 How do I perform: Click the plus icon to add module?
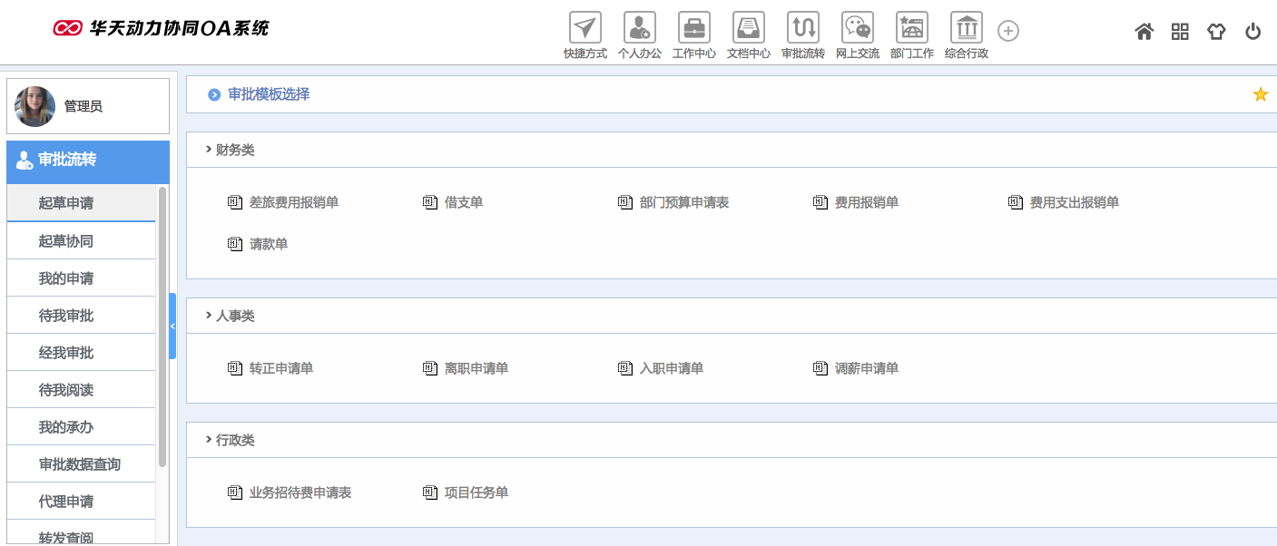(x=1008, y=31)
